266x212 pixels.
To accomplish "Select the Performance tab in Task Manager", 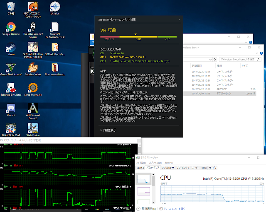I will (153, 168).
